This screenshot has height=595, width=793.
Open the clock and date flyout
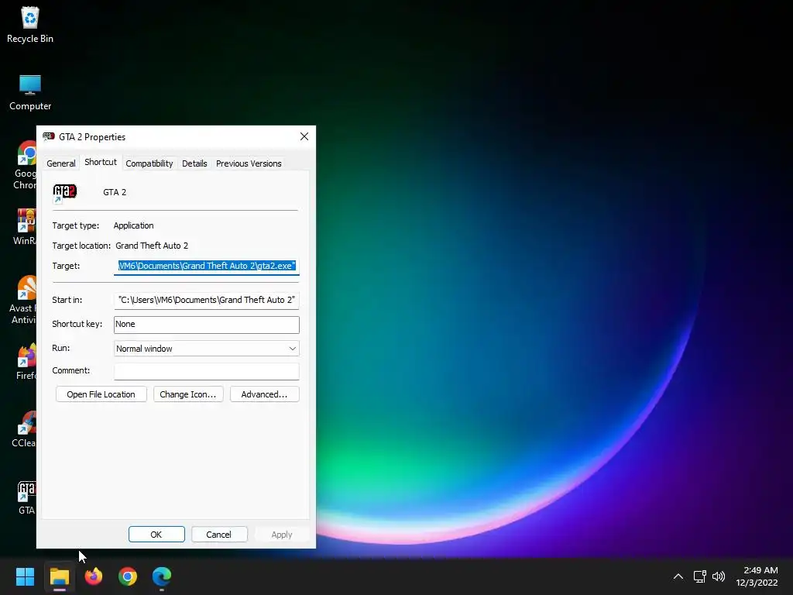click(x=757, y=576)
